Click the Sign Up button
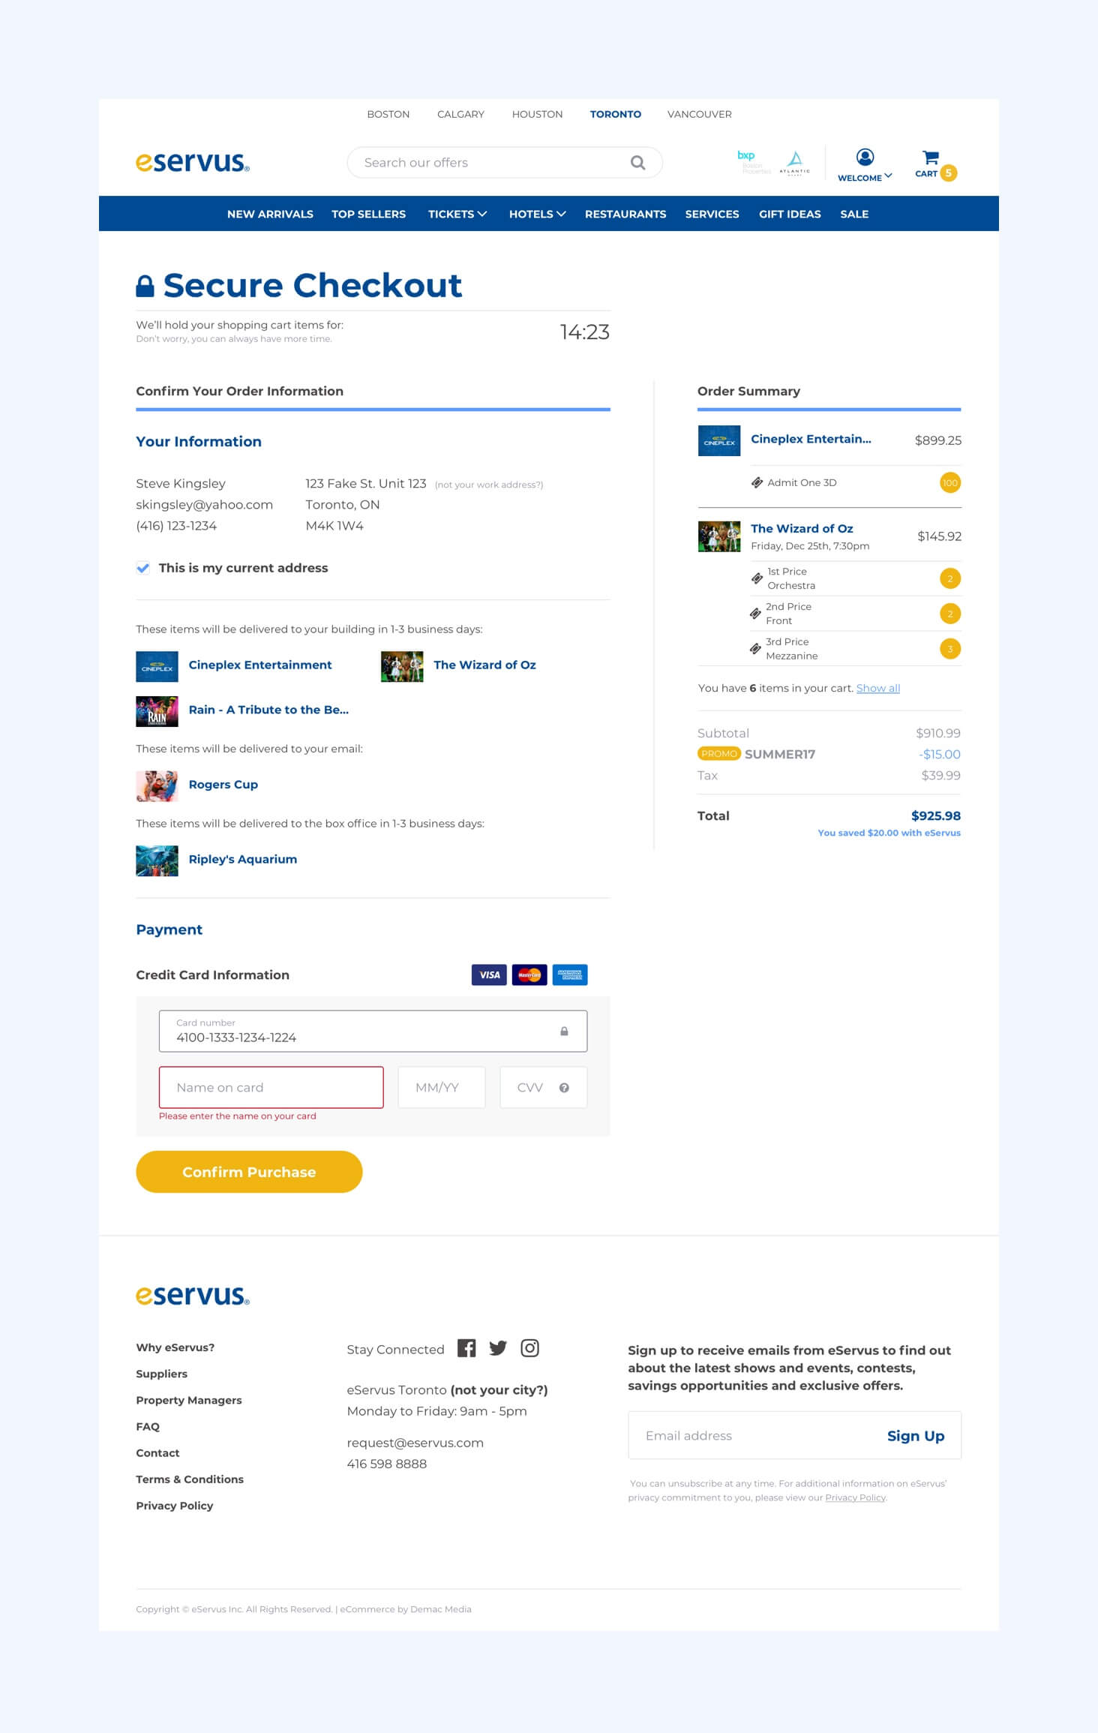Viewport: 1098px width, 1733px height. (915, 1436)
